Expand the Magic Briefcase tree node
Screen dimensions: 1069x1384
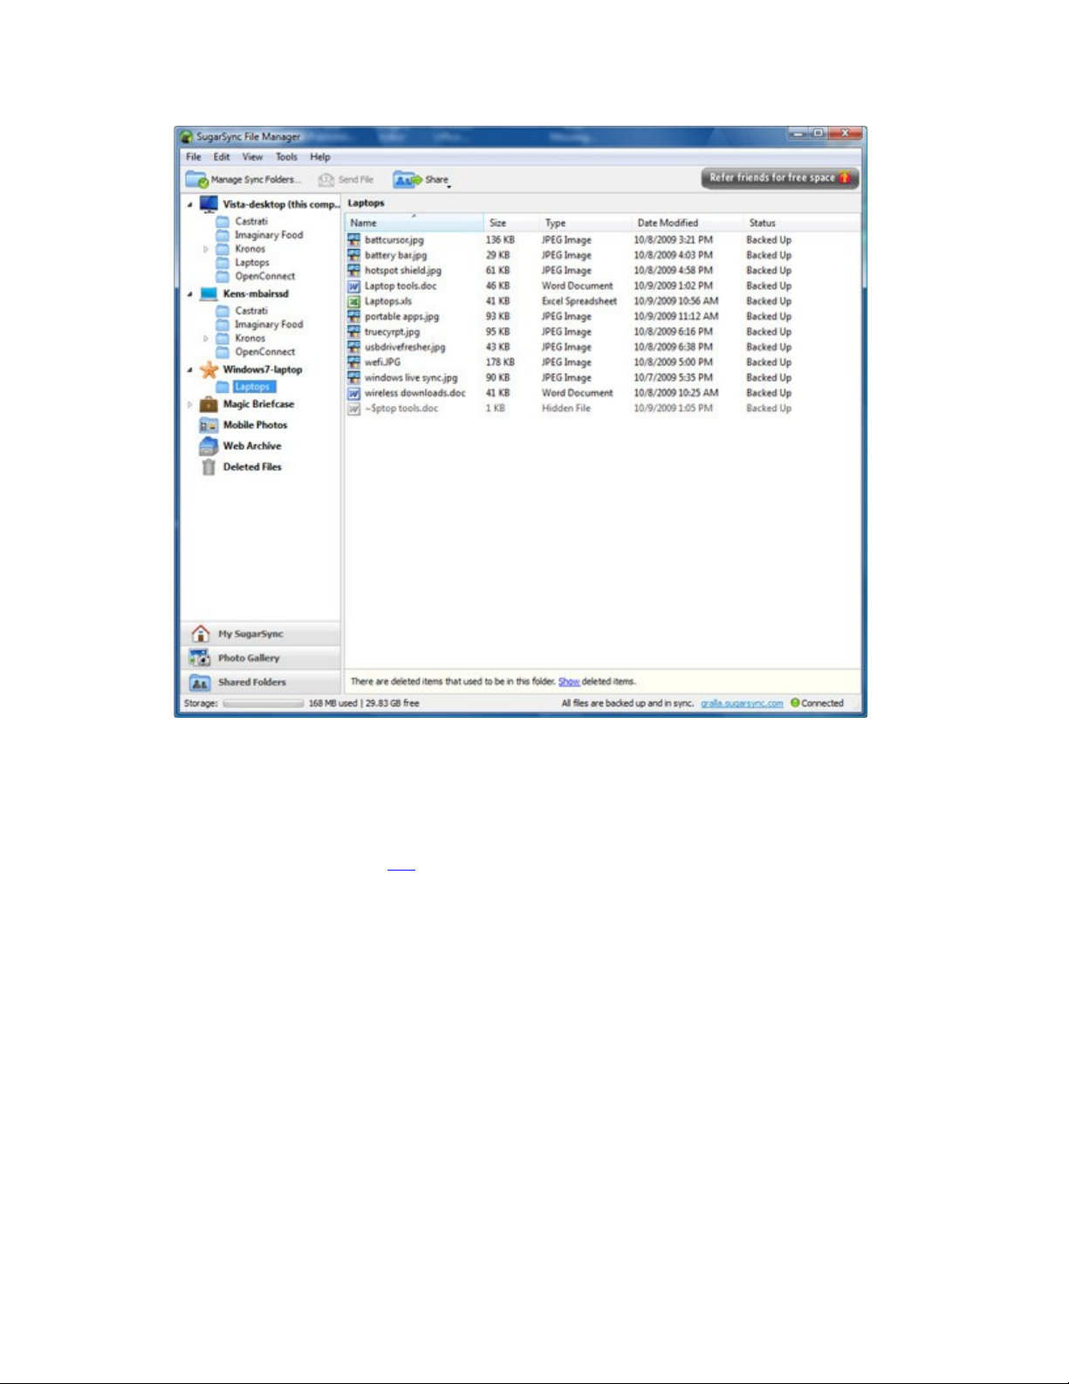point(190,404)
